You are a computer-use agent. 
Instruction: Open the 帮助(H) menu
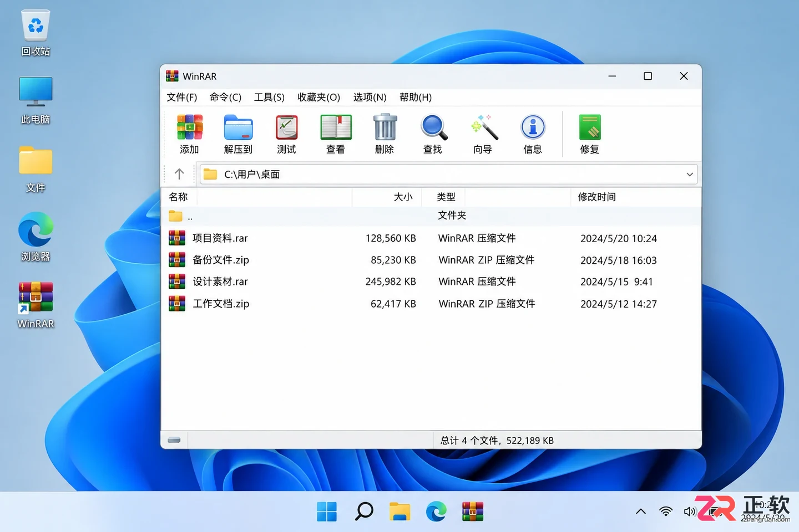[416, 98]
